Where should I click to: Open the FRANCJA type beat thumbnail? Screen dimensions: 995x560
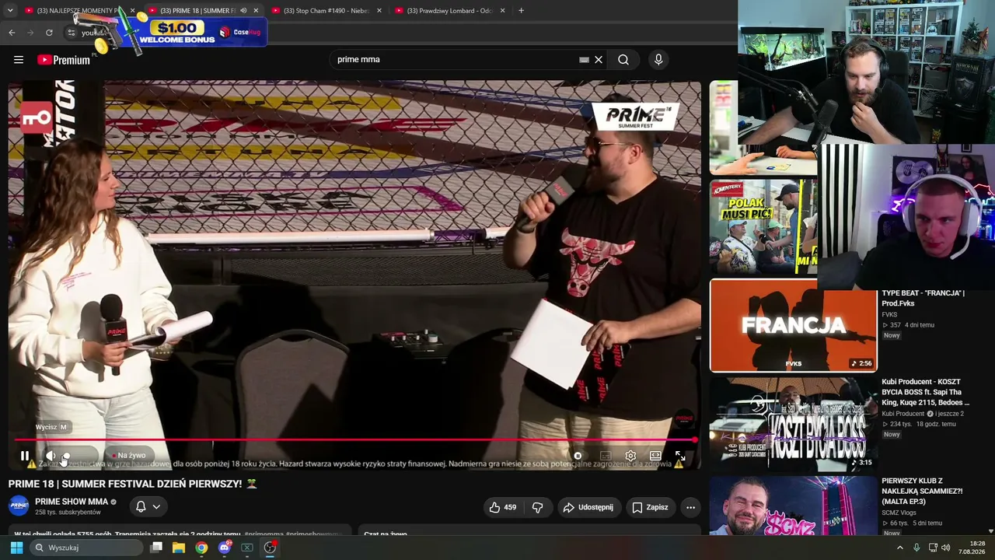coord(793,325)
